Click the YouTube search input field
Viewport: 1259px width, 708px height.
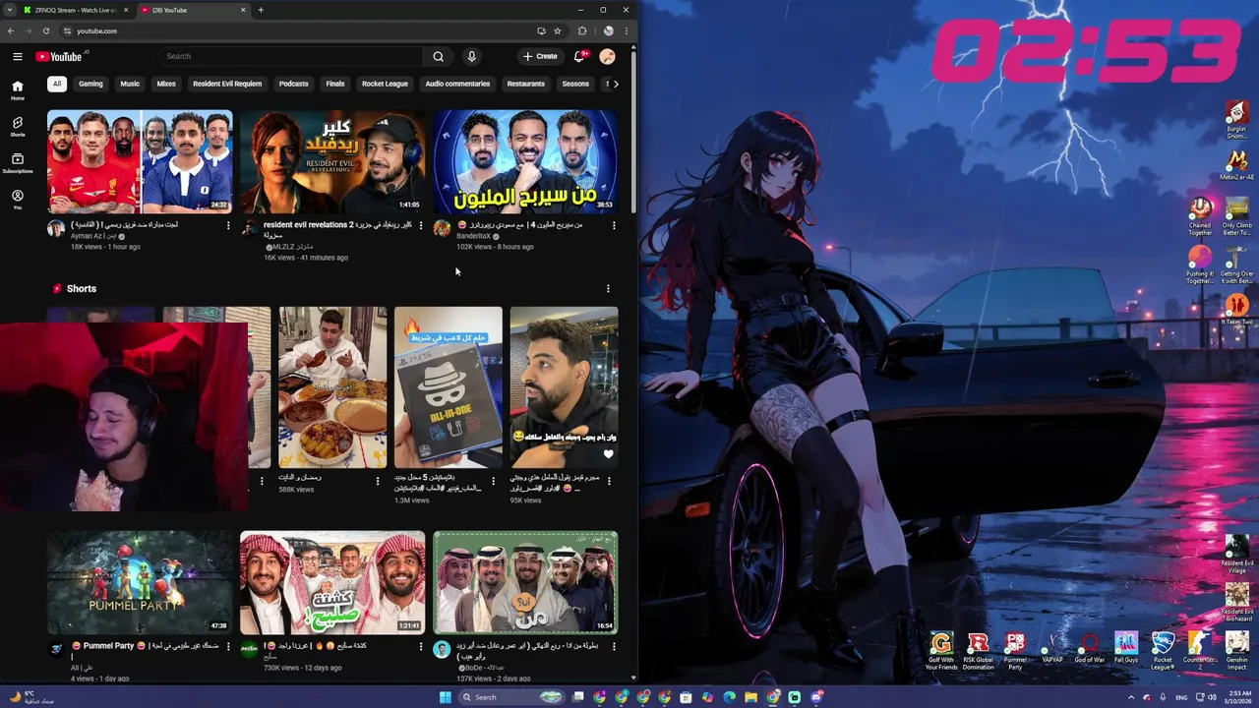pyautogui.click(x=290, y=56)
